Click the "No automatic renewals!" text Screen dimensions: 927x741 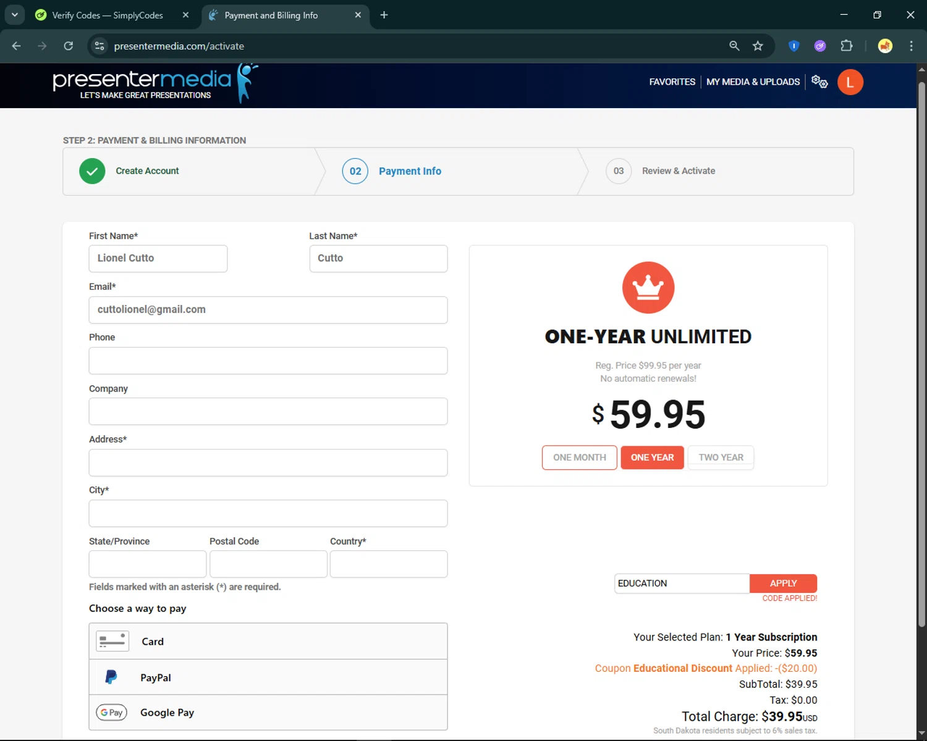(648, 379)
